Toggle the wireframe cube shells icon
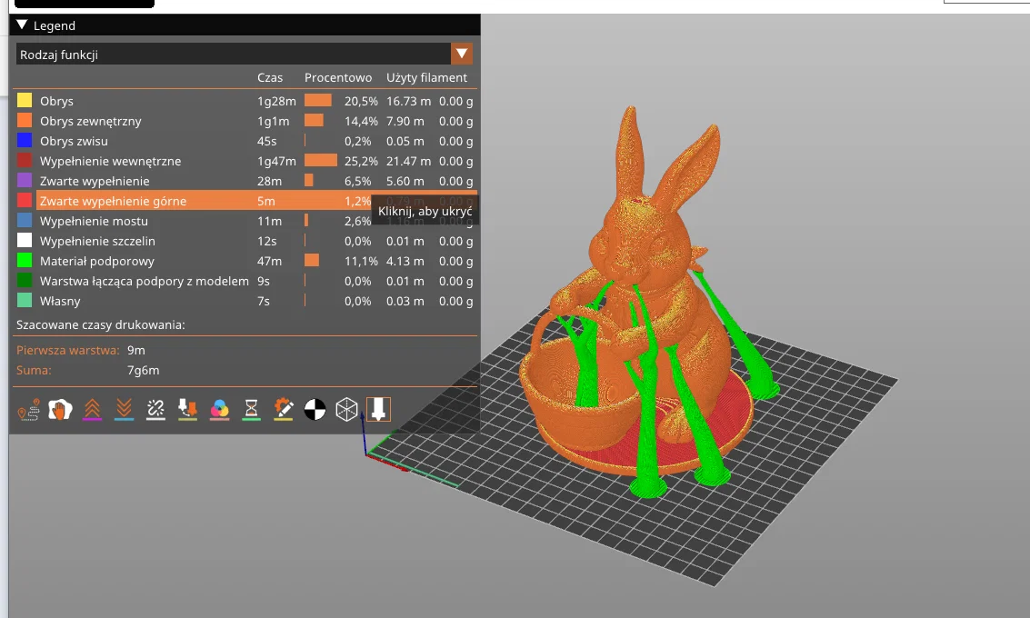This screenshot has height=618, width=1030. pos(347,410)
